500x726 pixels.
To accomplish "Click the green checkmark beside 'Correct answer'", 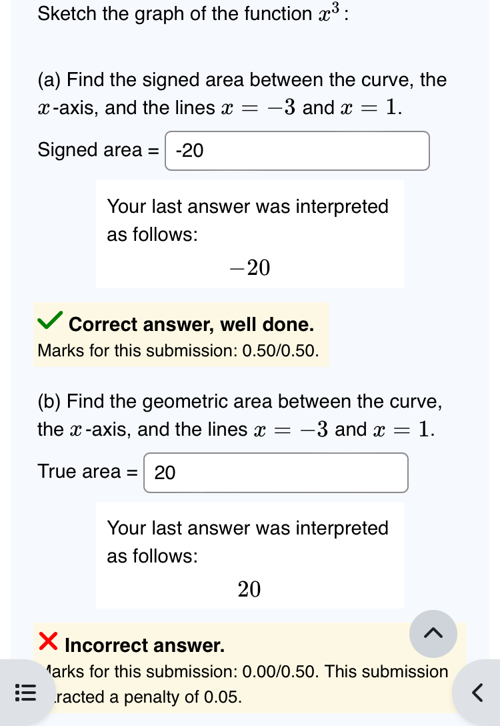I will point(49,322).
